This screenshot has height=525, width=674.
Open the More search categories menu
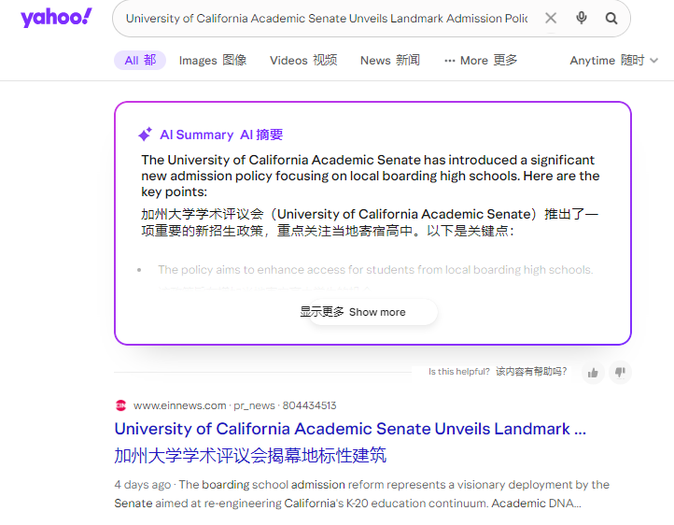click(x=481, y=60)
